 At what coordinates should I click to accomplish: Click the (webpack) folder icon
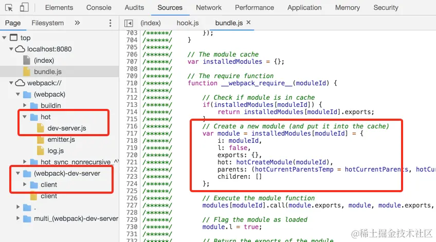coord(27,95)
